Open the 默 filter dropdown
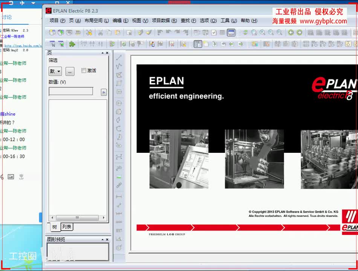 click(55, 72)
